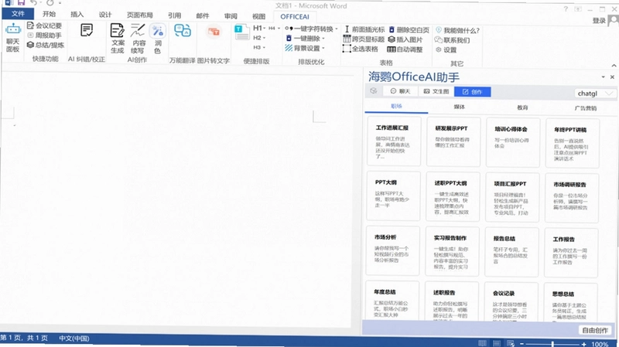Viewport: 619px width, 347px height.
Task: Open the 教育 category tab
Action: point(522,107)
